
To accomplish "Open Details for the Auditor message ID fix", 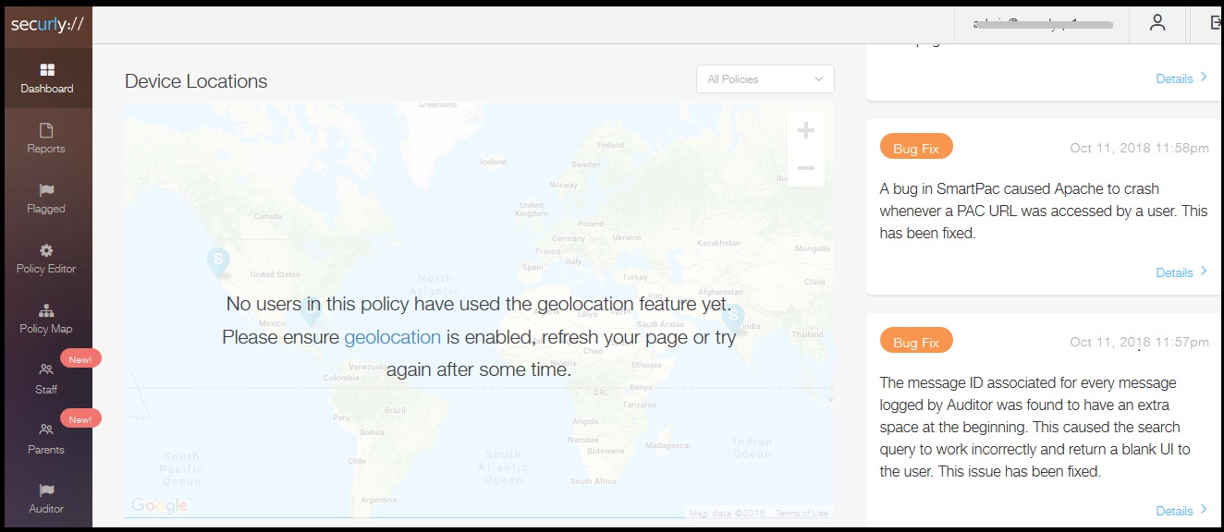I will click(x=1181, y=511).
